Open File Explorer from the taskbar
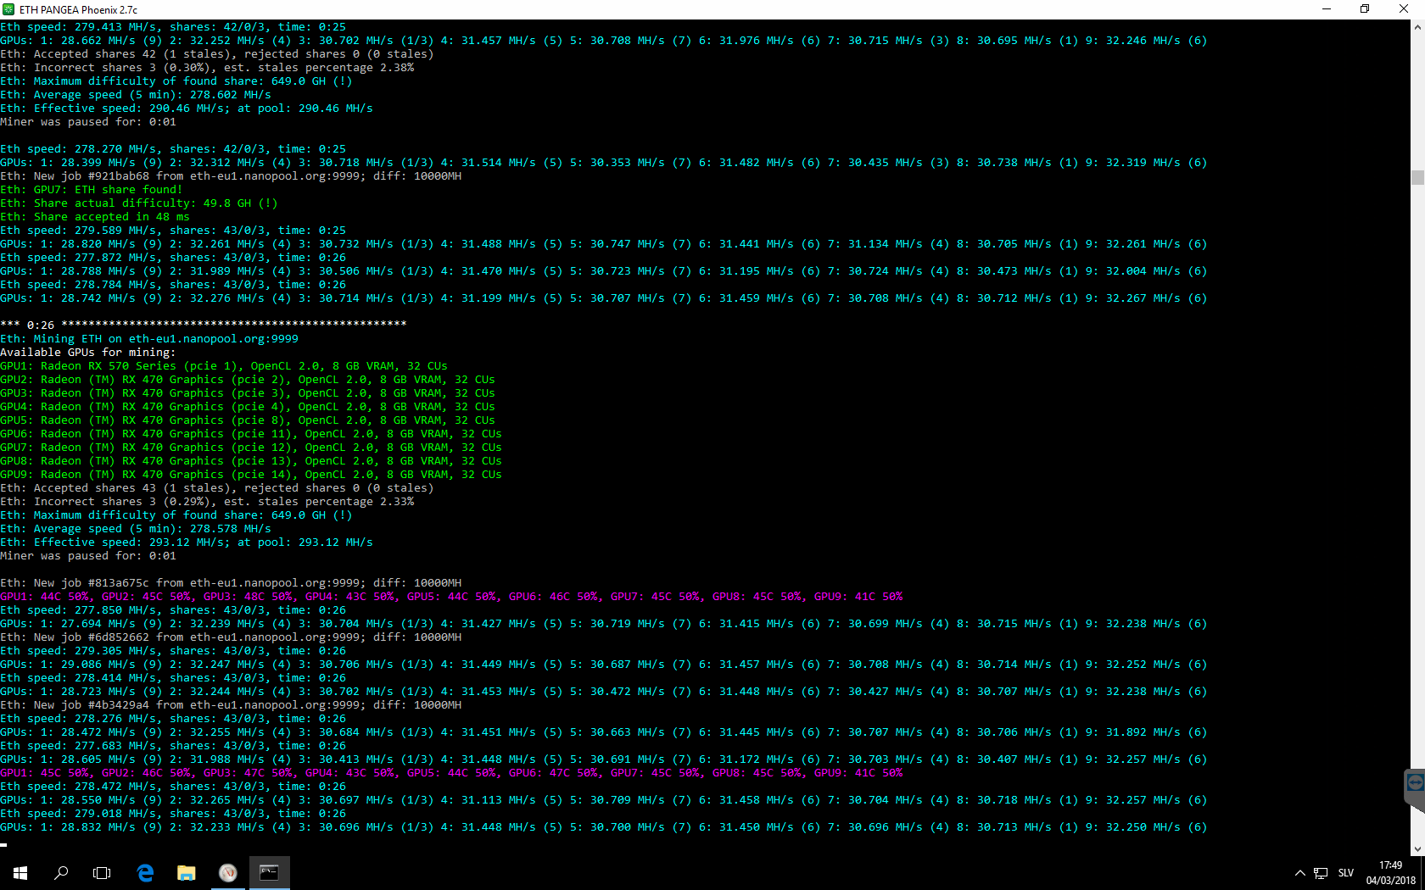This screenshot has width=1425, height=890. [187, 873]
